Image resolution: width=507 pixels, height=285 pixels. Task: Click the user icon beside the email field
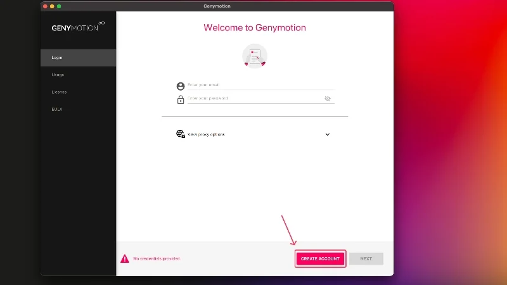coord(181,86)
